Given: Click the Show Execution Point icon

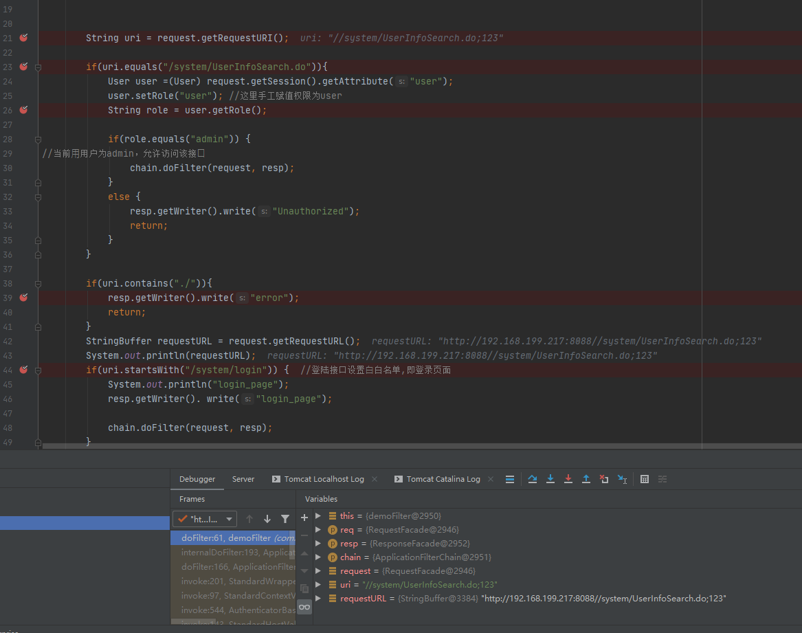Looking at the screenshot, I should click(x=510, y=479).
